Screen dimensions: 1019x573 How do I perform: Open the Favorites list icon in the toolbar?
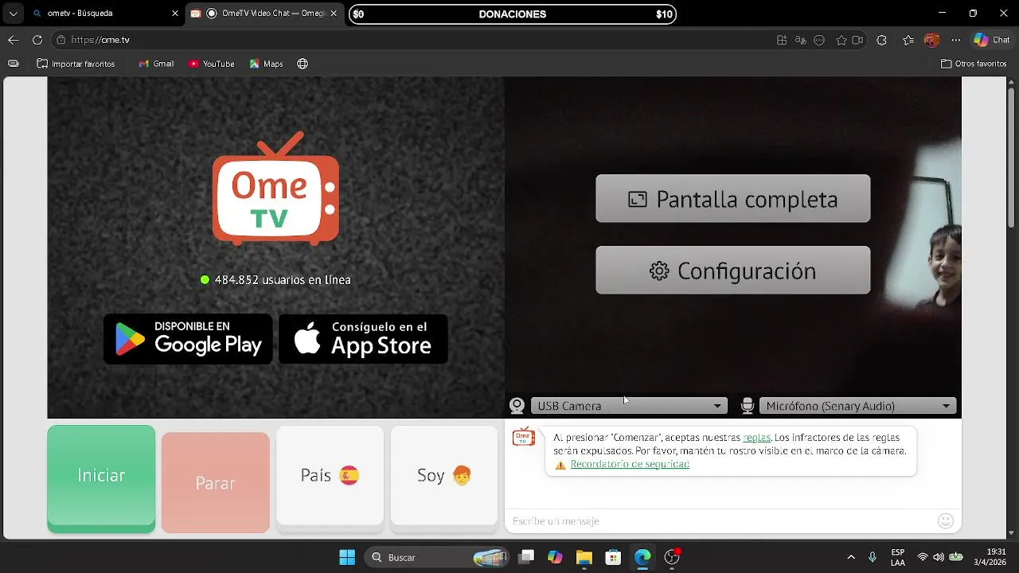tap(908, 40)
